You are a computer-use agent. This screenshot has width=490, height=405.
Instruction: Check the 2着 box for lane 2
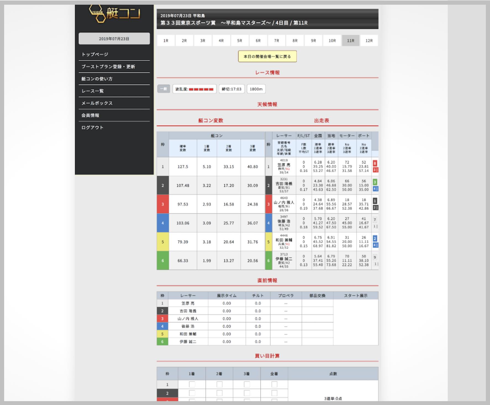(x=219, y=393)
